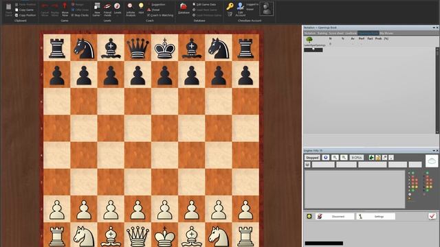Click the yellow smiley face icon

pyautogui.click(x=309, y=216)
